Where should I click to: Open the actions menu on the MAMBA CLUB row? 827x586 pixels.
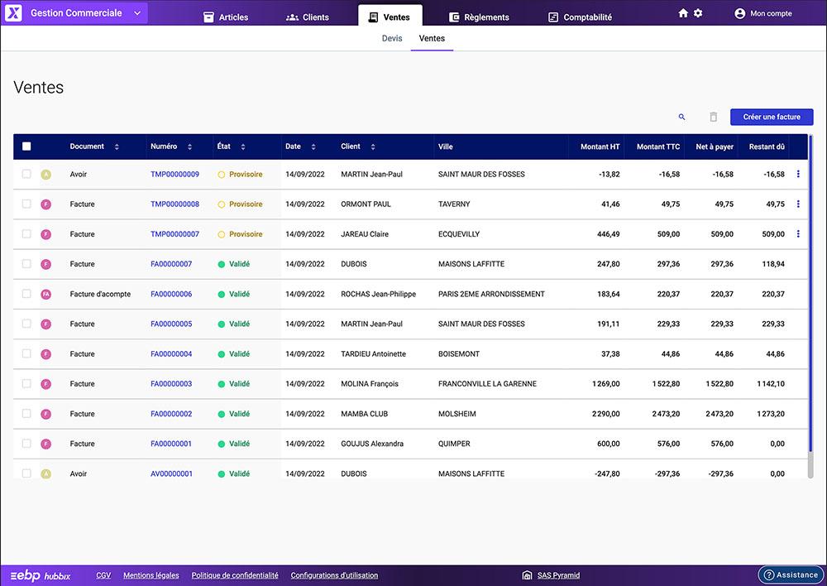click(798, 413)
